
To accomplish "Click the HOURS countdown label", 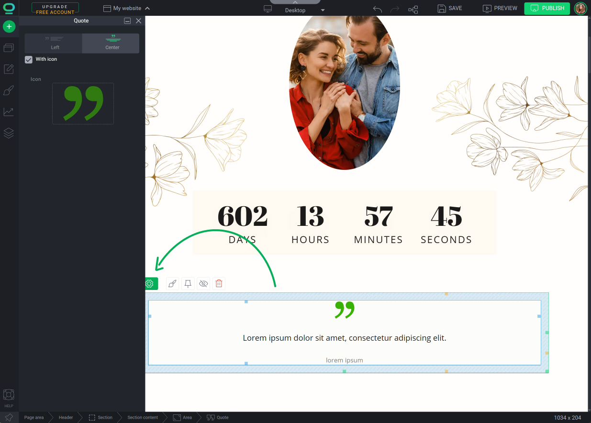I will pyautogui.click(x=311, y=240).
